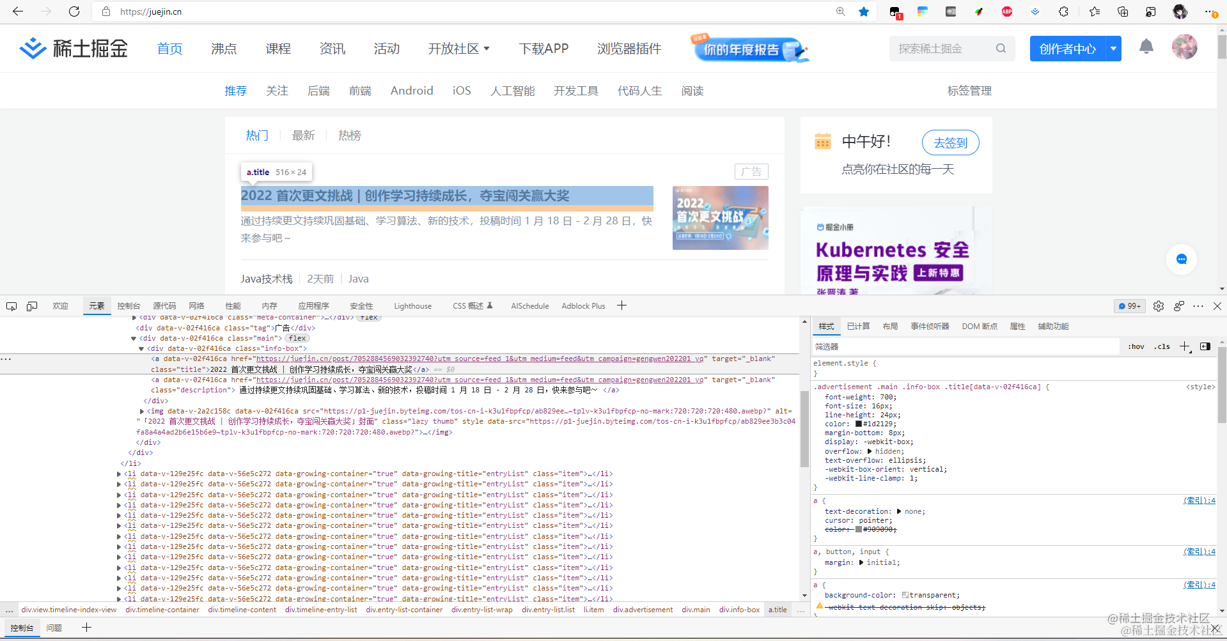The width and height of the screenshot is (1227, 641).
Task: Click the 去签到 button
Action: pyautogui.click(x=950, y=143)
